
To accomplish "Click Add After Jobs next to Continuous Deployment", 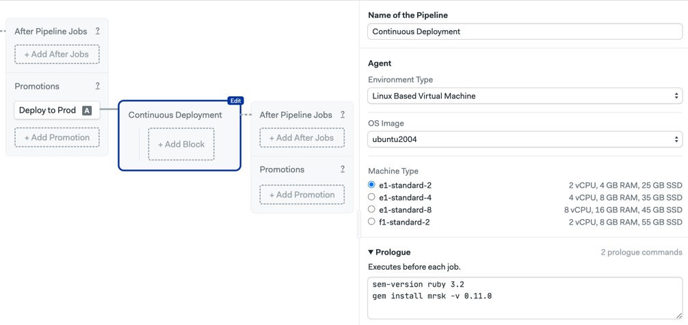I will pyautogui.click(x=302, y=137).
